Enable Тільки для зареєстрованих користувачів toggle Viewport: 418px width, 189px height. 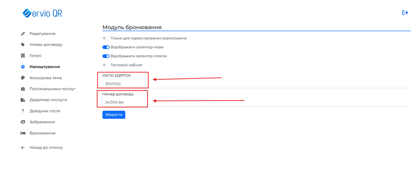point(106,38)
